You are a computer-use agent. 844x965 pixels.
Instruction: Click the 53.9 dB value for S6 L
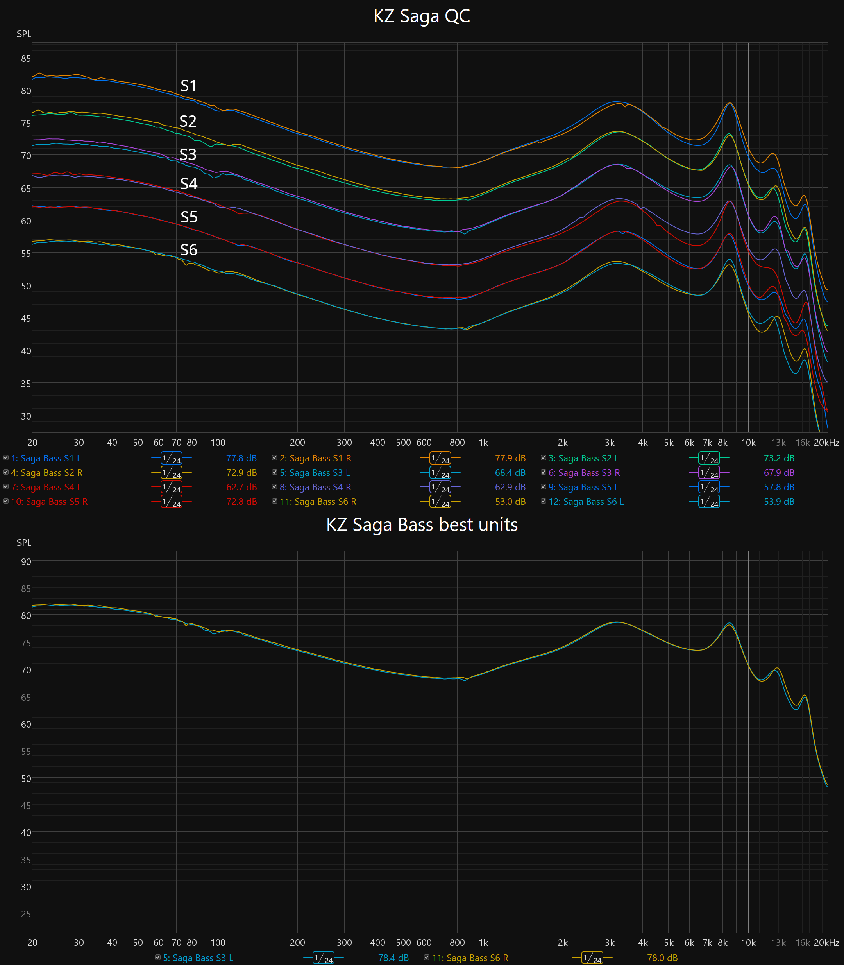pos(779,502)
